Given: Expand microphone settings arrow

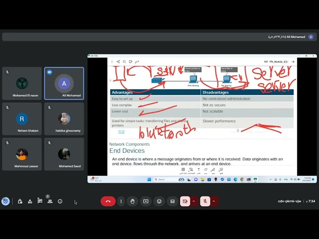Looking at the screenshot, I should tap(214, 201).
